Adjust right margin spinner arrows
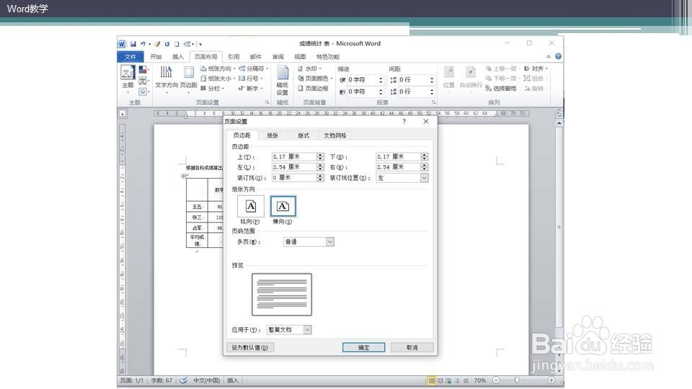This screenshot has width=692, height=389. click(424, 167)
